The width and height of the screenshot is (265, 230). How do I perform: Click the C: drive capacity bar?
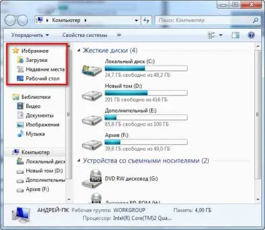[146, 68]
